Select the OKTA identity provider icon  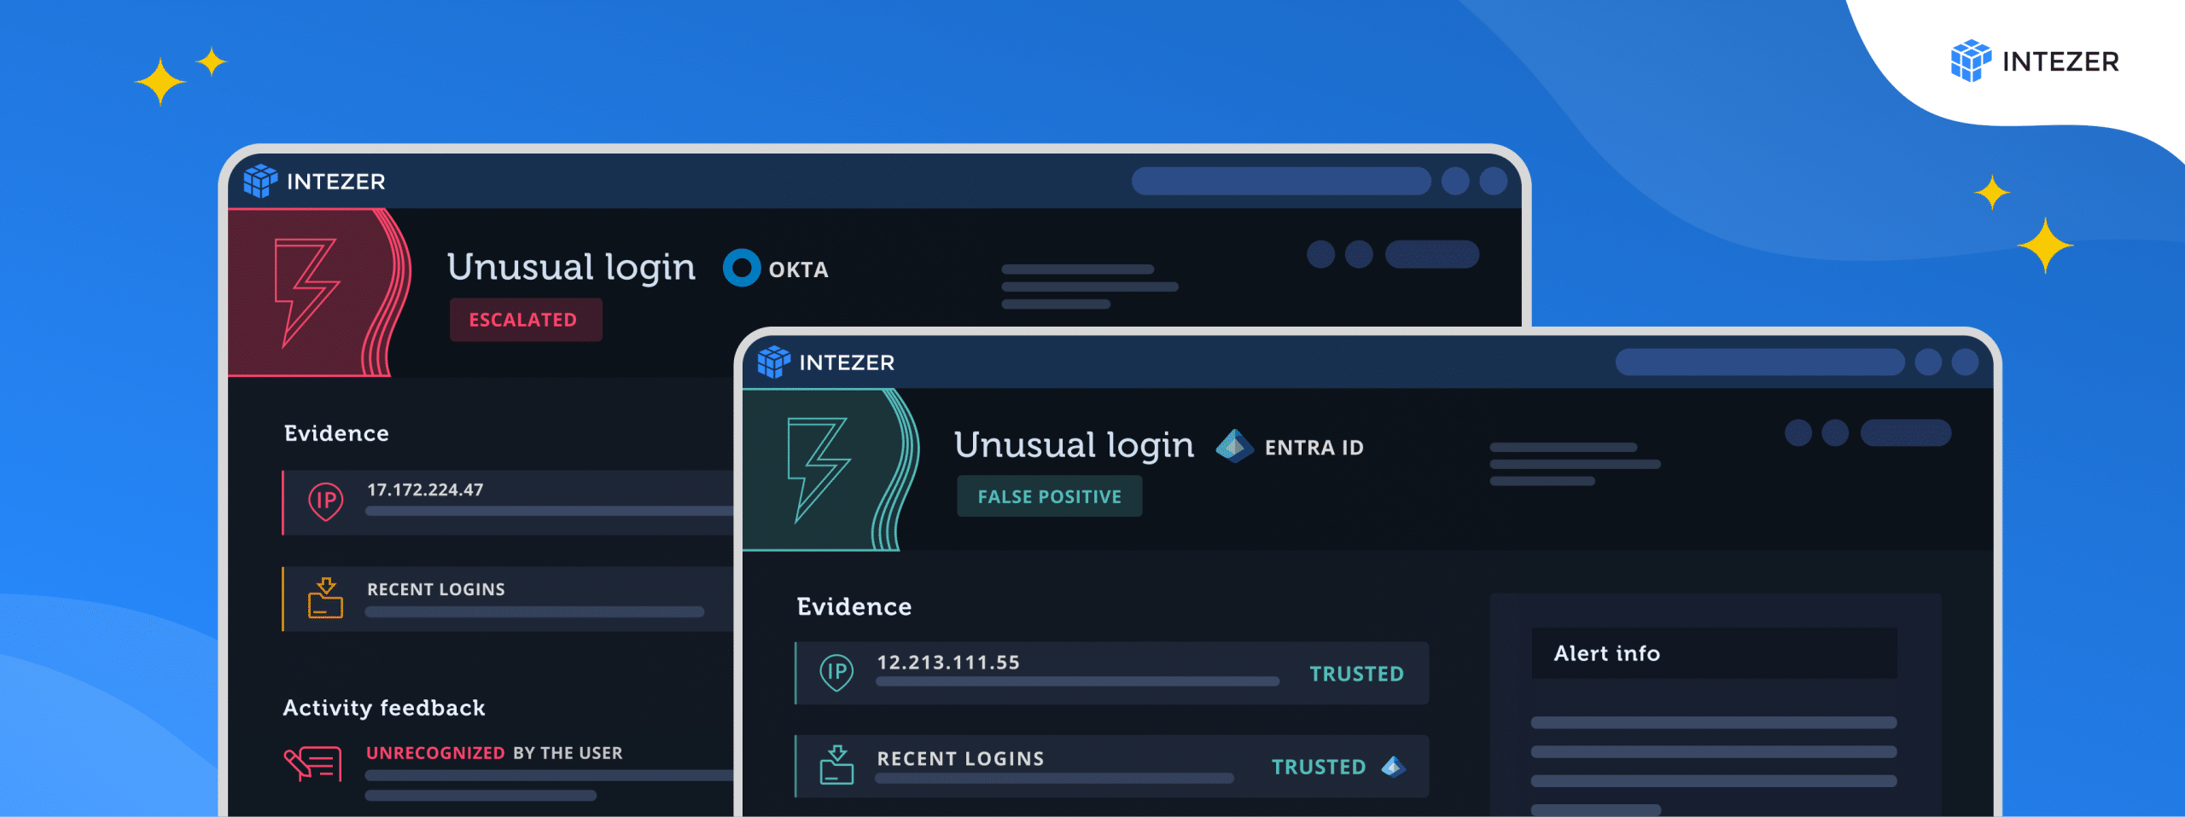742,269
